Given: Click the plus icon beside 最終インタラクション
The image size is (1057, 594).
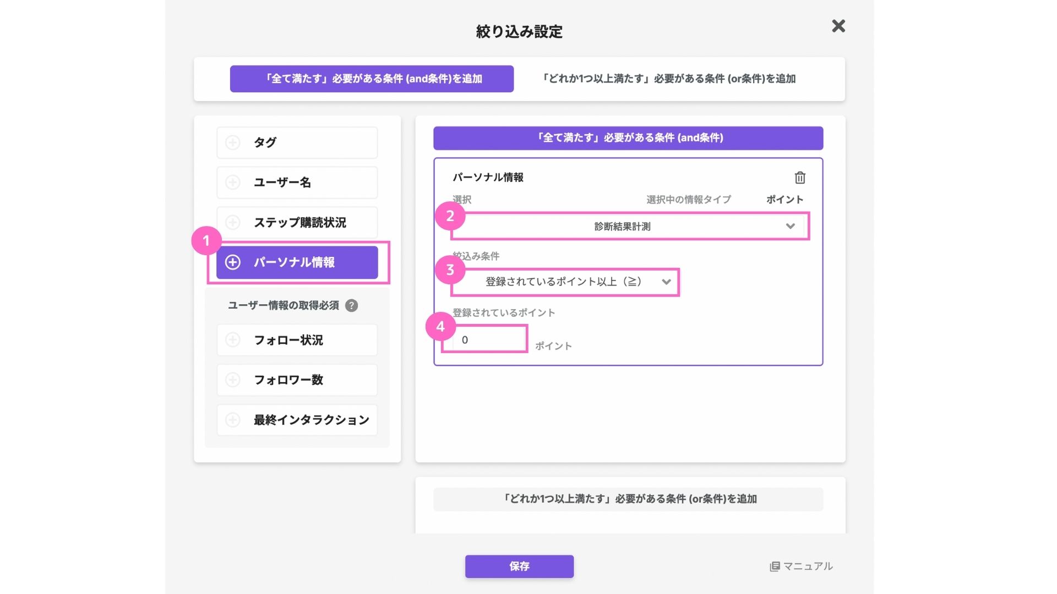Looking at the screenshot, I should (x=233, y=420).
